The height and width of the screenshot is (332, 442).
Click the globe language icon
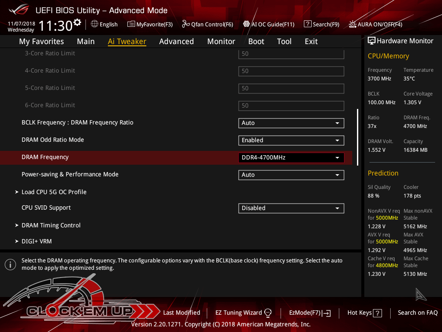tap(95, 24)
